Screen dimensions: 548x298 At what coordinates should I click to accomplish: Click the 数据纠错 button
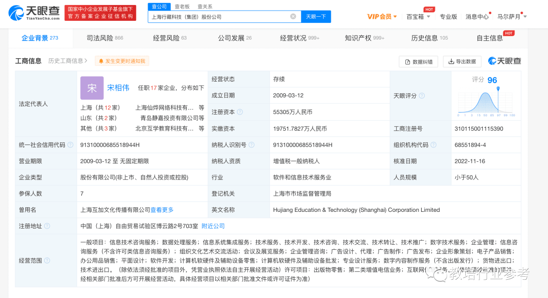418,61
